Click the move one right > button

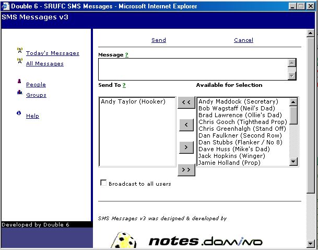click(x=186, y=147)
